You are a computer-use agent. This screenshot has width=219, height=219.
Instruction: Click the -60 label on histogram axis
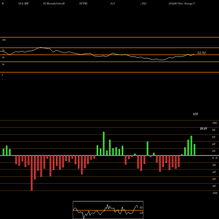[x=214, y=179]
